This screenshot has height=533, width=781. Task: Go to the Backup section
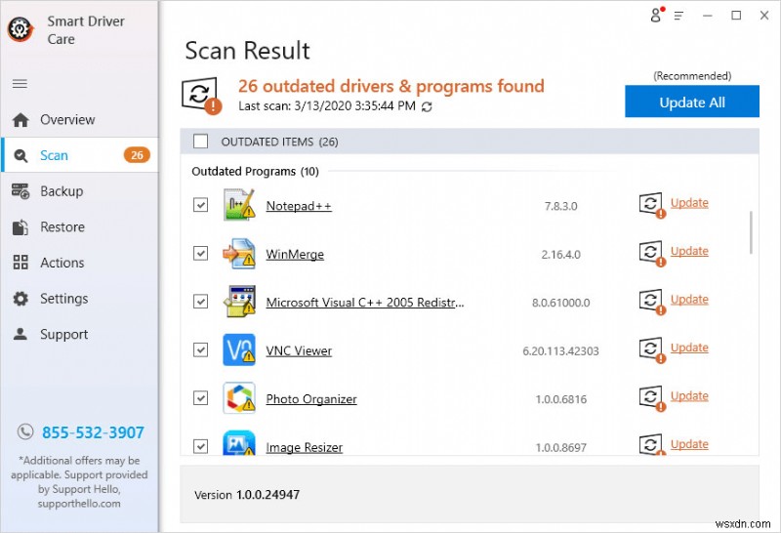tap(80, 191)
